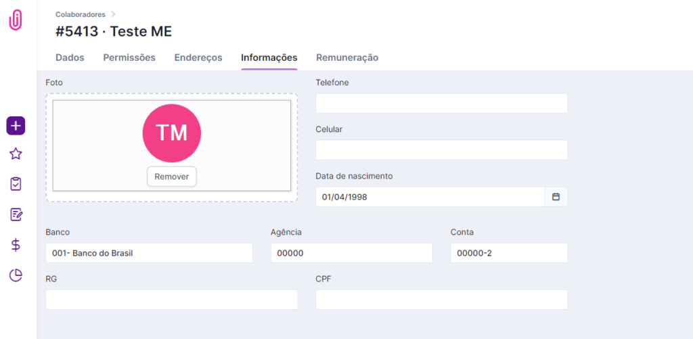This screenshot has width=693, height=339.
Task: Open the clipboard checklist sidebar icon
Action: pos(16,184)
